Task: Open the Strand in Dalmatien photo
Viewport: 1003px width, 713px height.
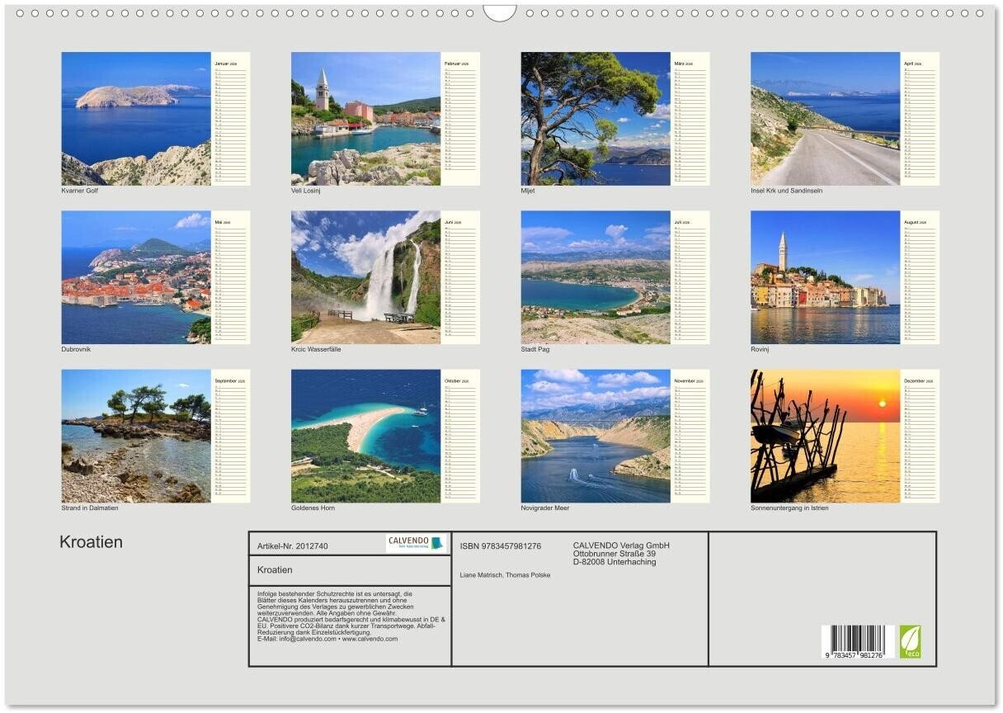Action: click(x=136, y=436)
